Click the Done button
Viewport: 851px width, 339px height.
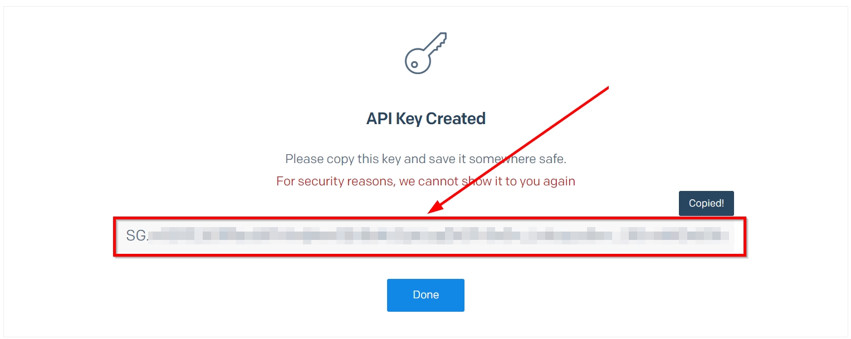425,295
